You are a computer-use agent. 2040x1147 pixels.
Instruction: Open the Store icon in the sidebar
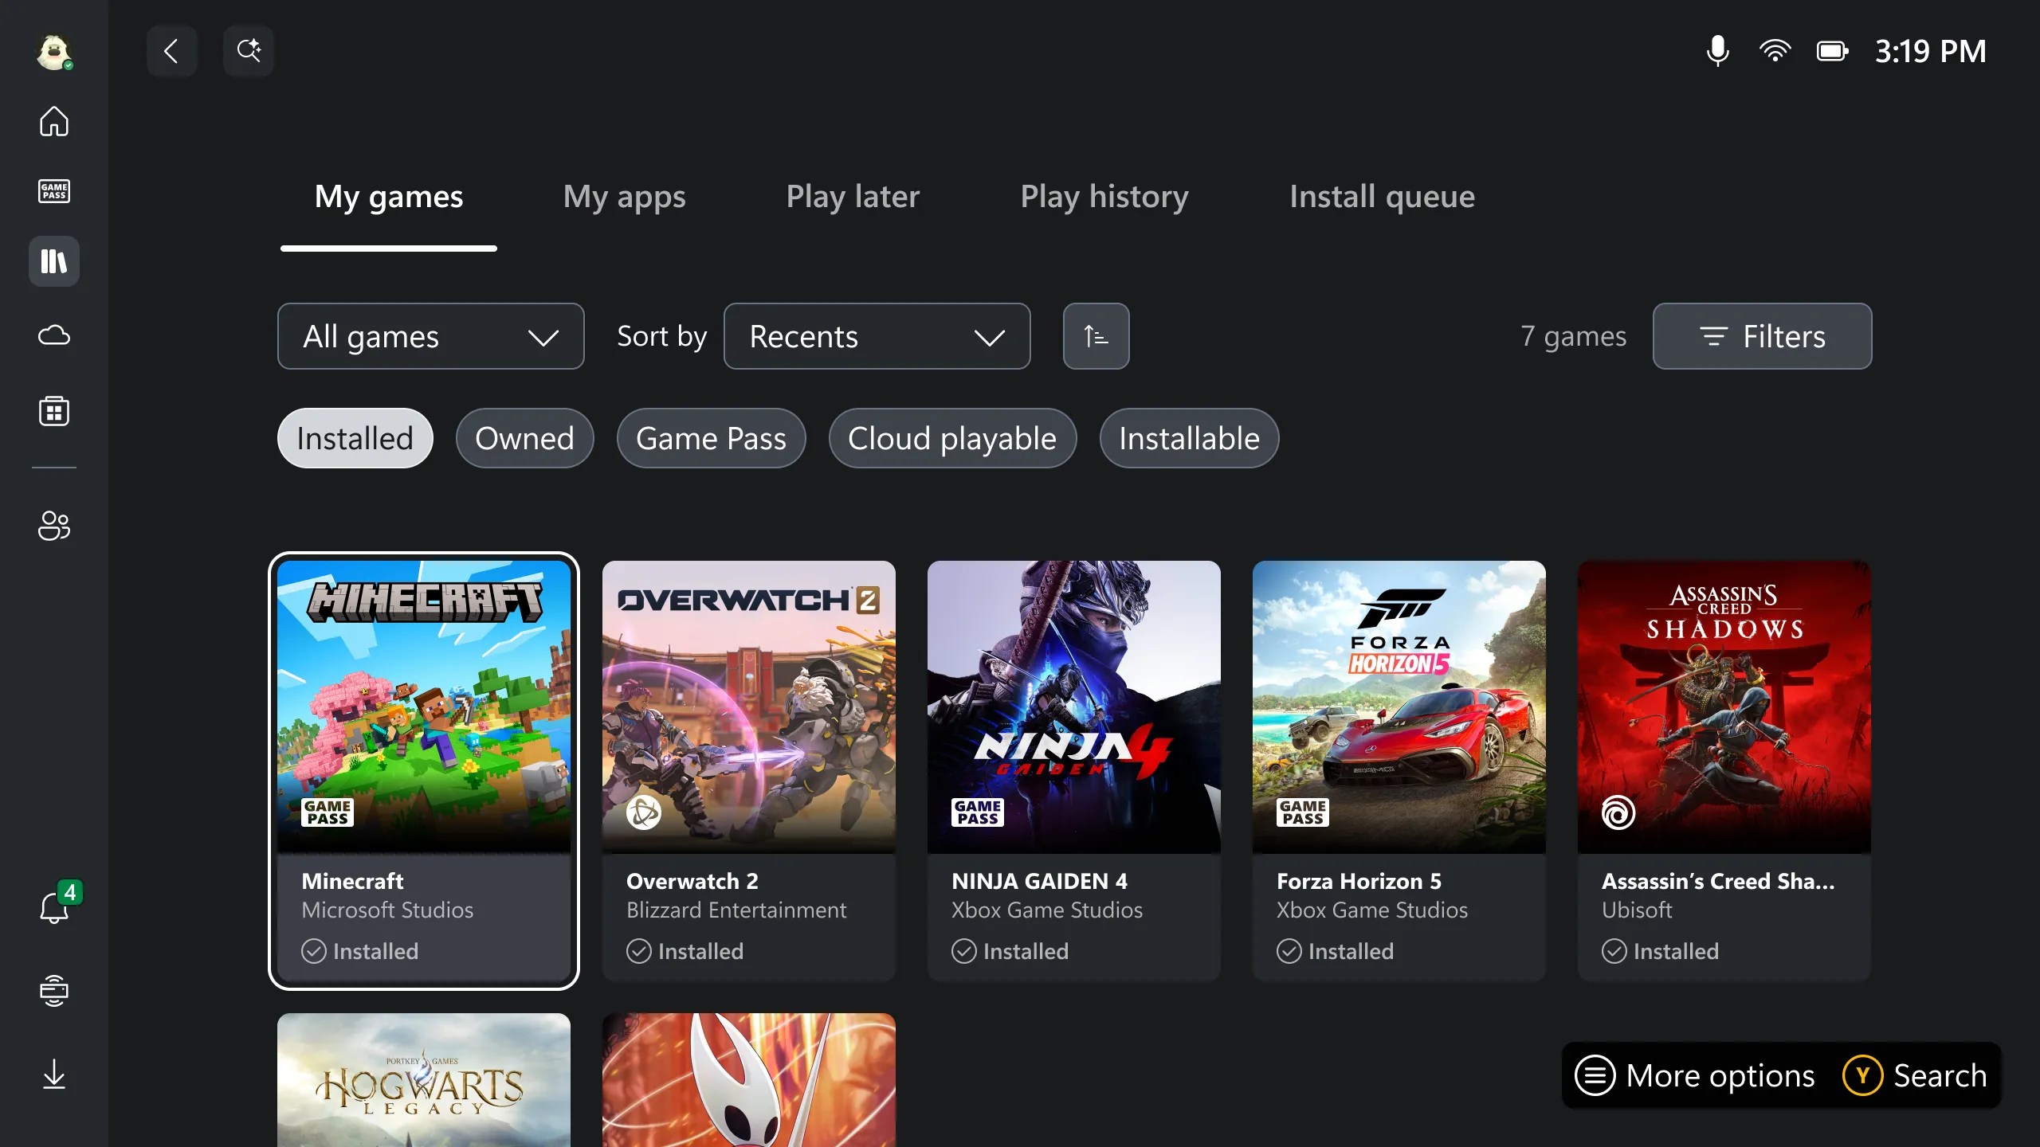(x=53, y=411)
